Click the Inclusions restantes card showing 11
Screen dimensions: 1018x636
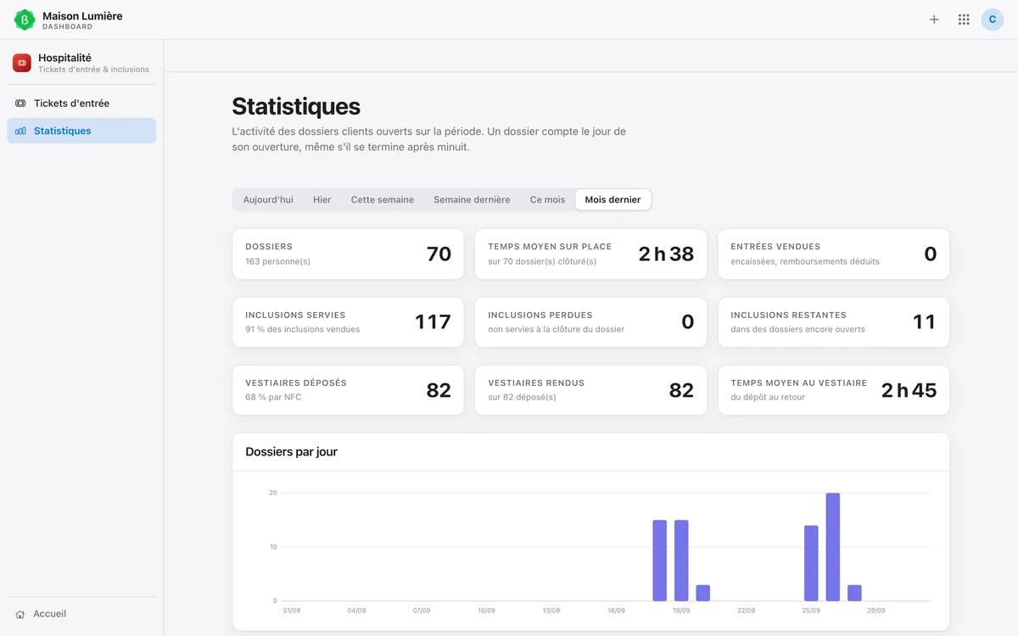pyautogui.click(x=834, y=322)
